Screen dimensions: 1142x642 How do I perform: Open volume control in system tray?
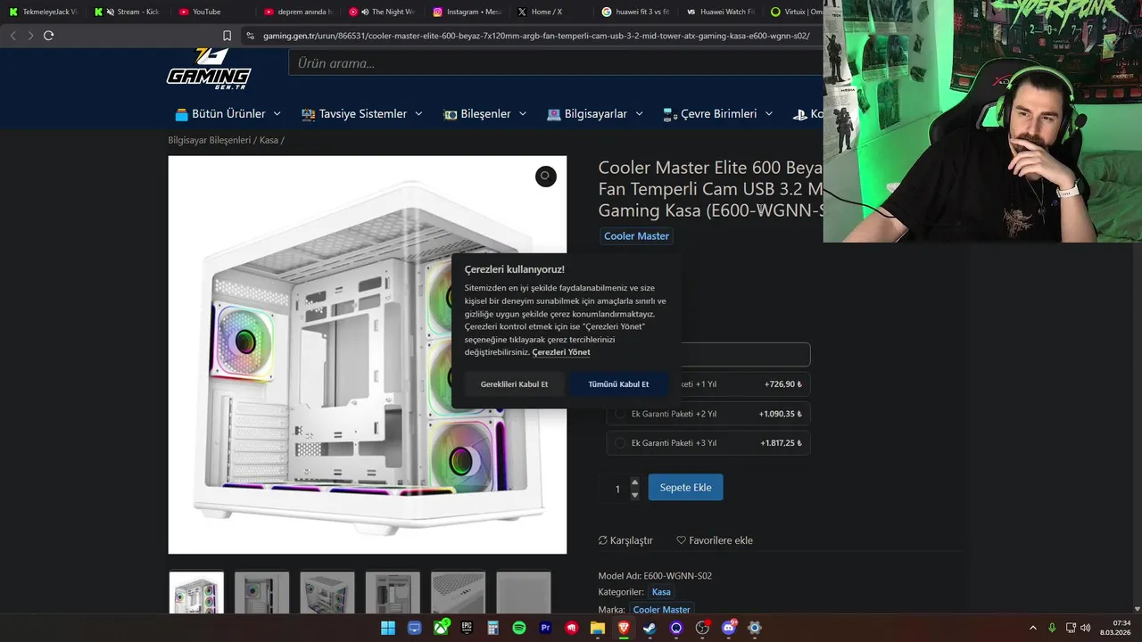(x=1086, y=628)
